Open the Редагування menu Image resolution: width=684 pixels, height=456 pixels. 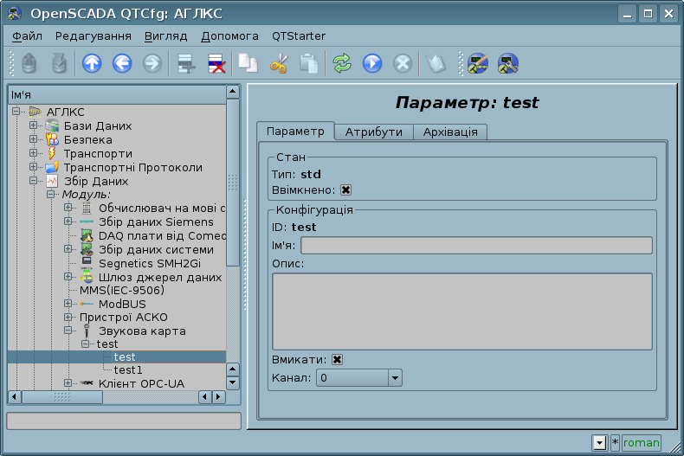point(94,36)
